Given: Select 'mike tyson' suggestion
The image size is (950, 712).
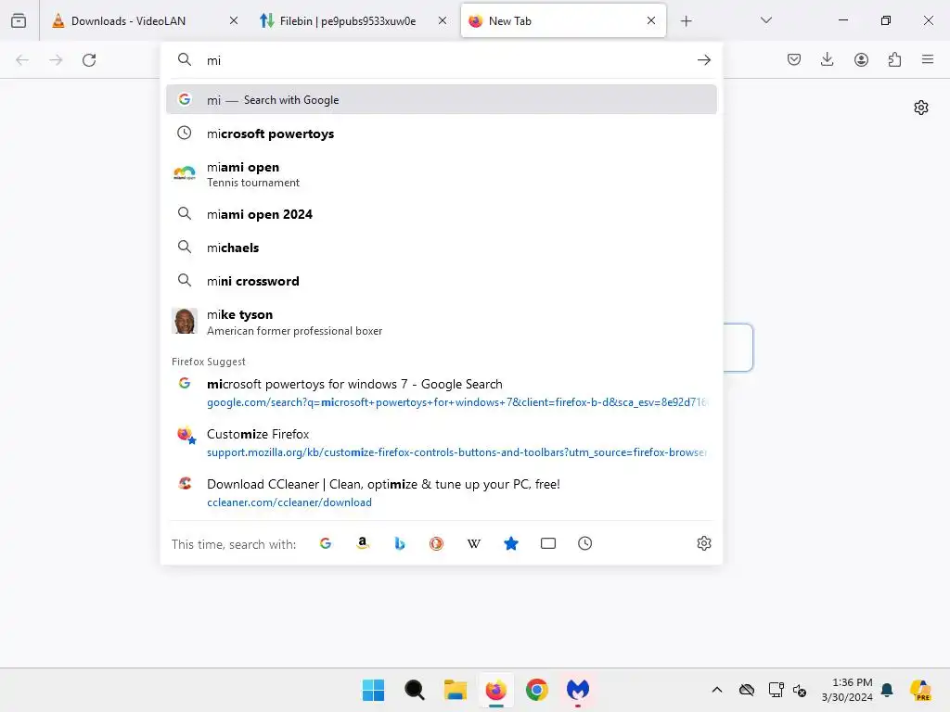Looking at the screenshot, I should (x=441, y=322).
